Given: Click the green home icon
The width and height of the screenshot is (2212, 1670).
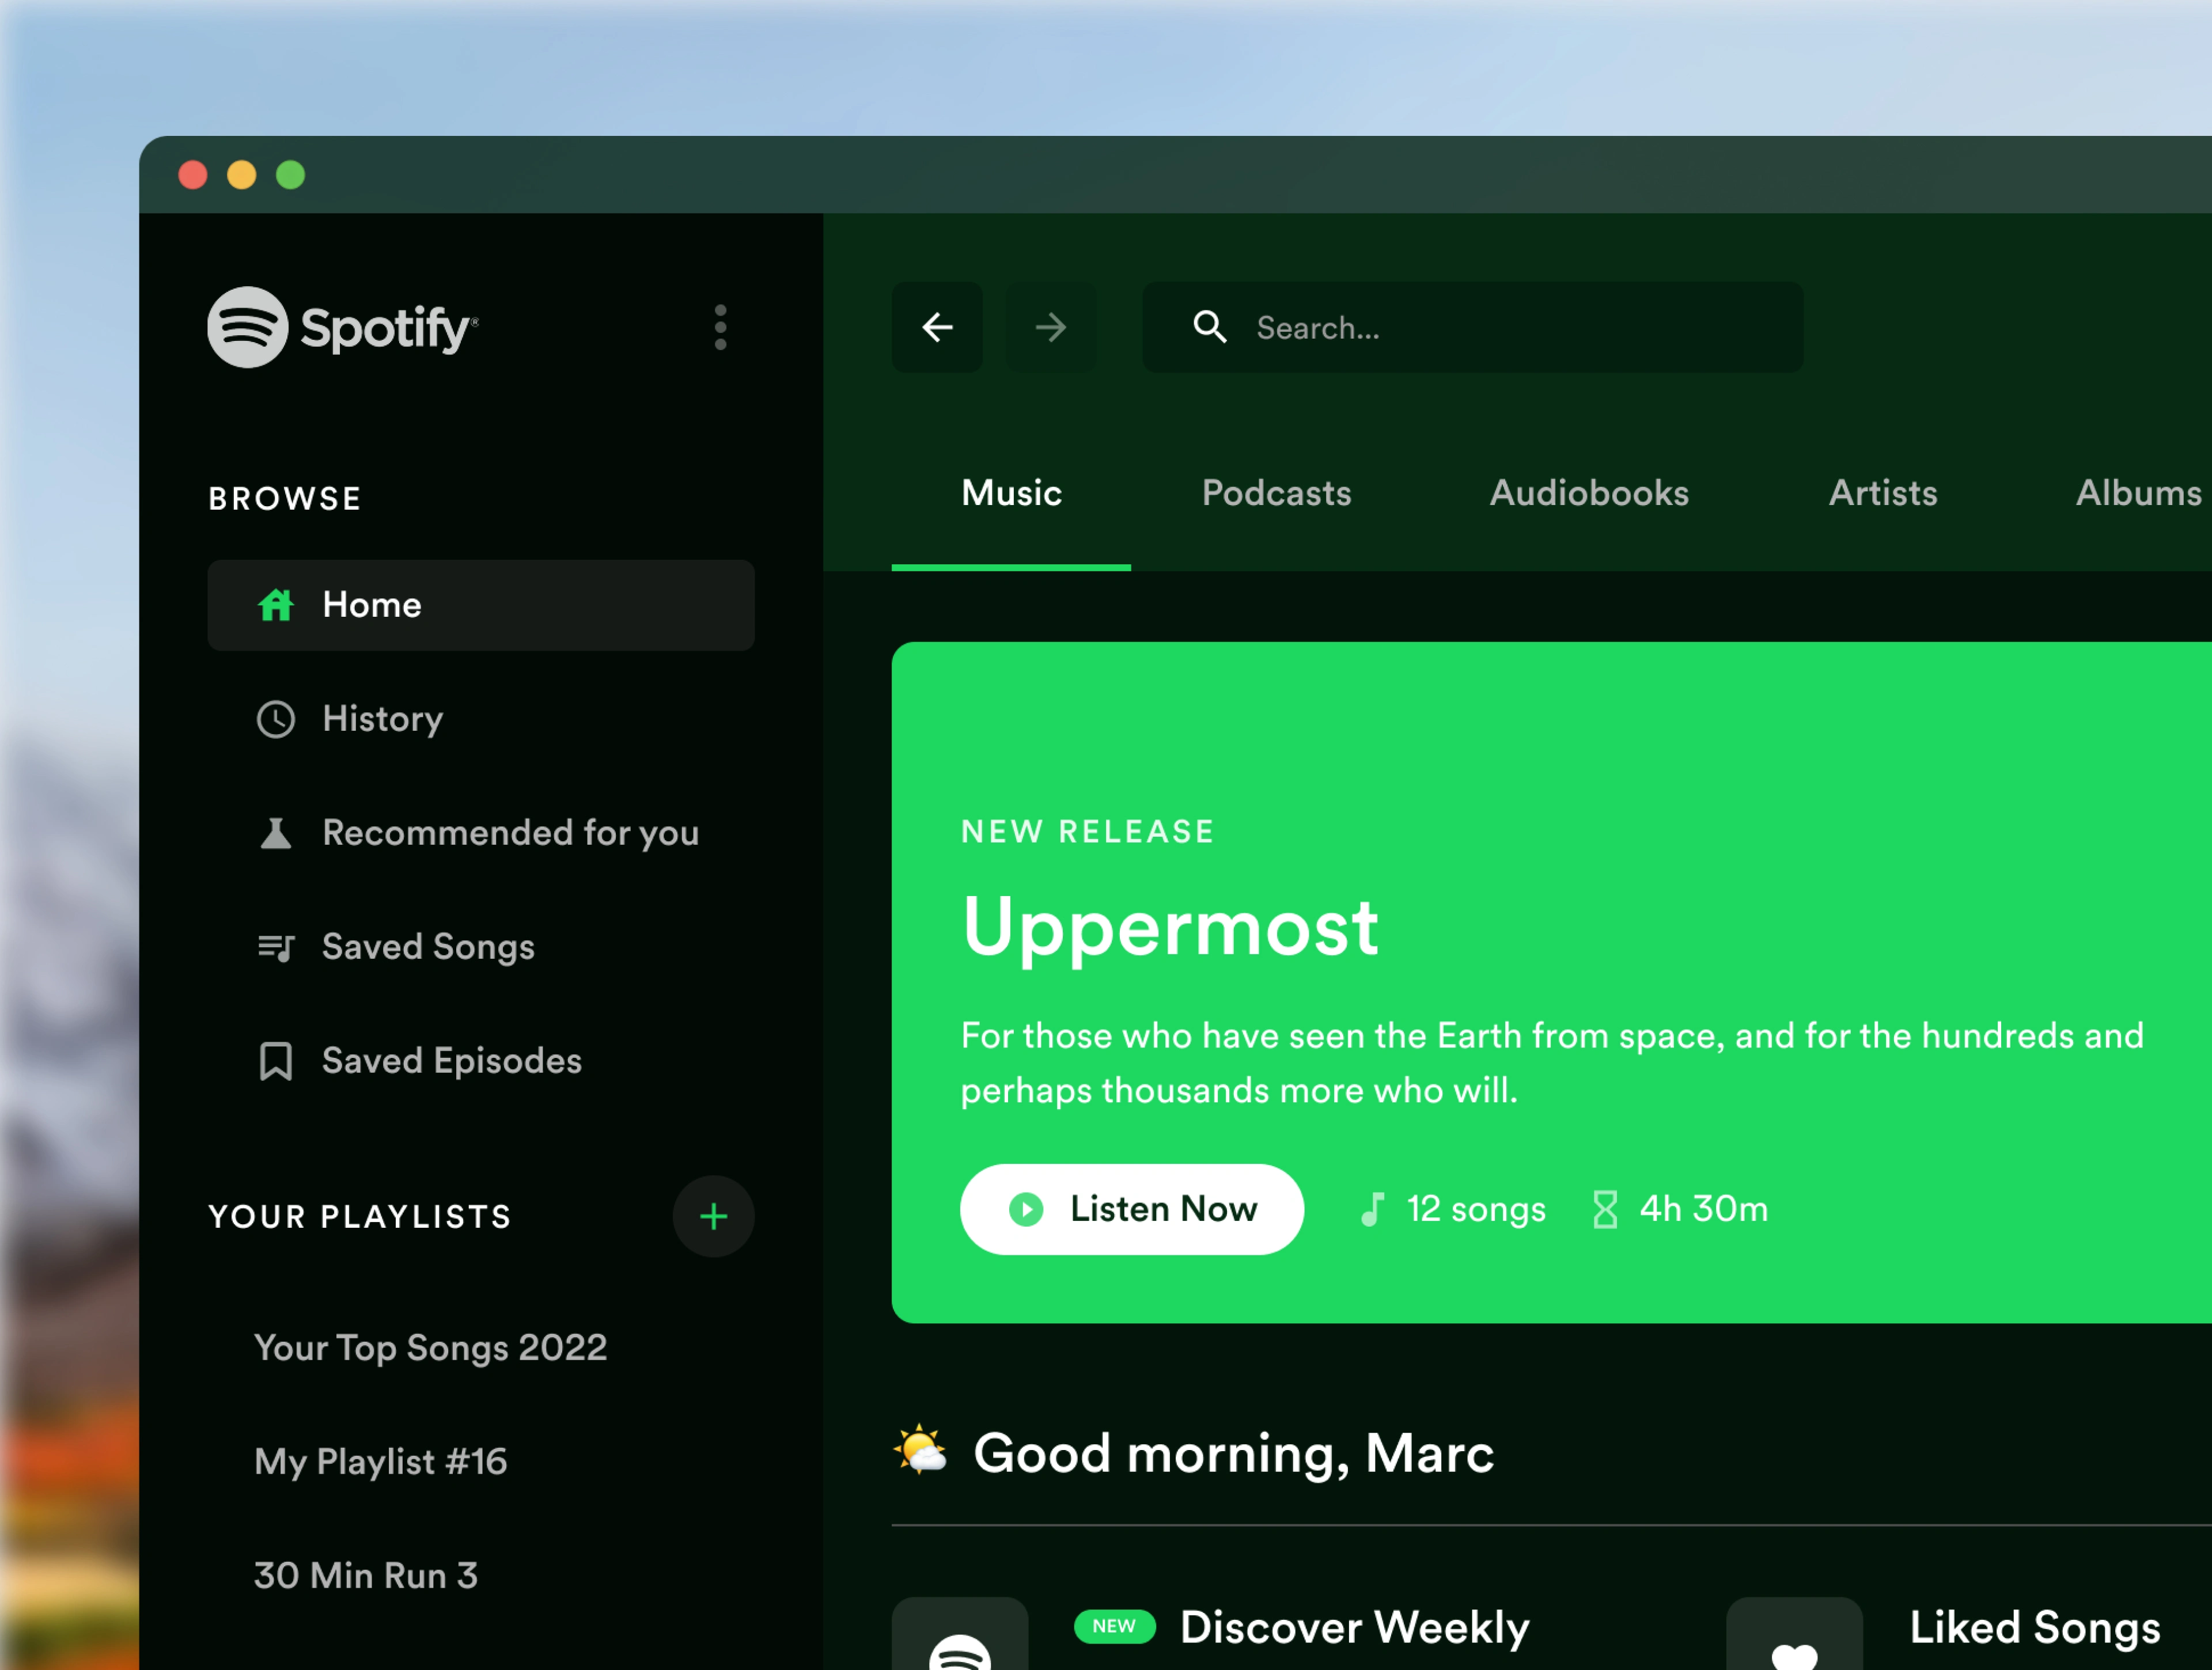Looking at the screenshot, I should pos(276,605).
